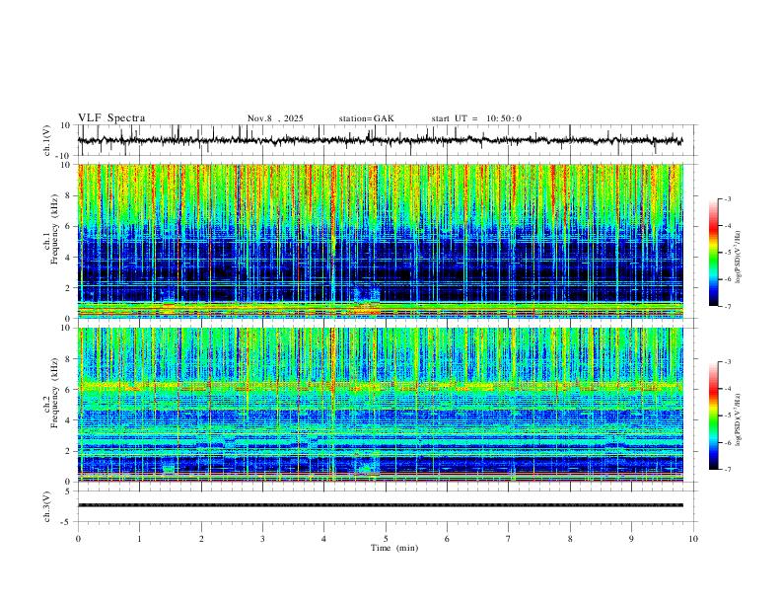Click the "ch.3(V)" axis label
This screenshot has height=604, width=781.
47,506
